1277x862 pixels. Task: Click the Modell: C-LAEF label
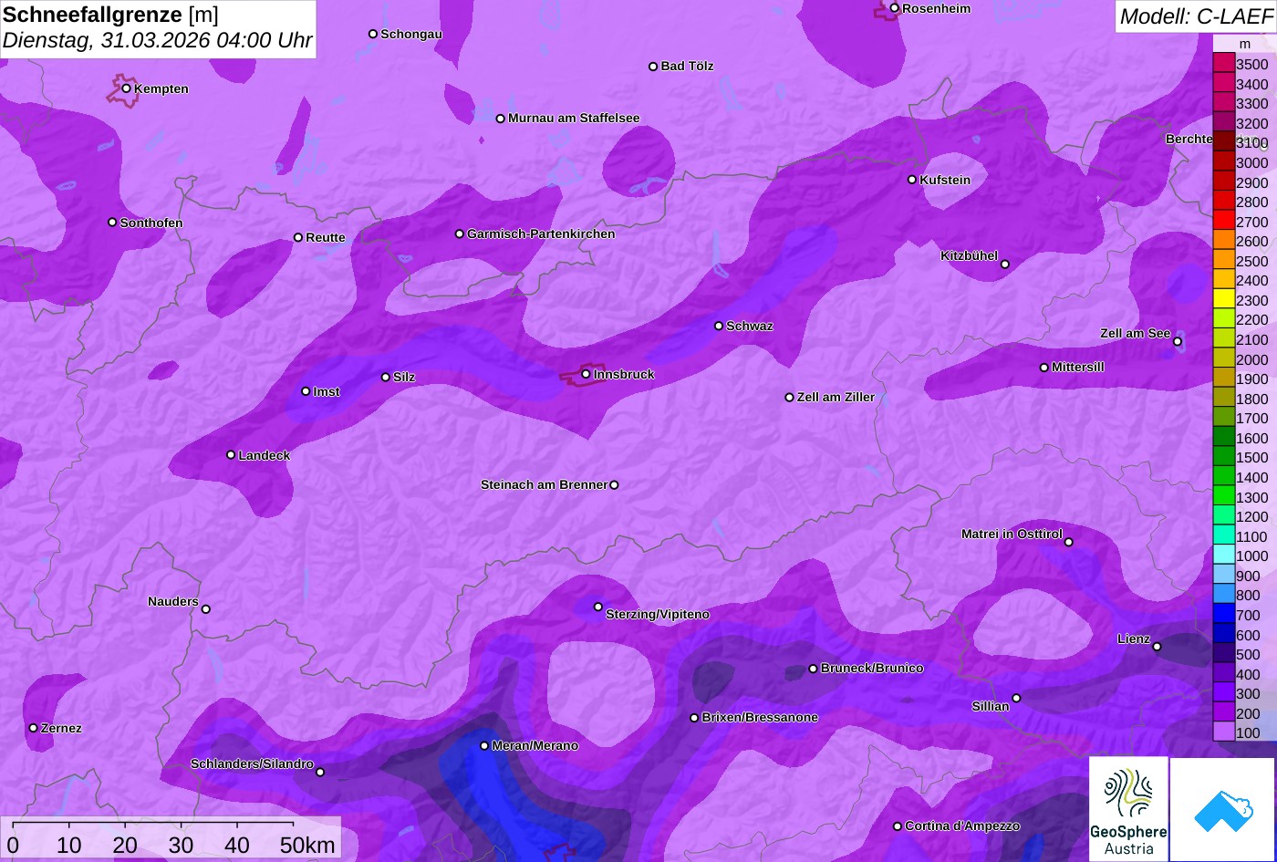[1195, 16]
